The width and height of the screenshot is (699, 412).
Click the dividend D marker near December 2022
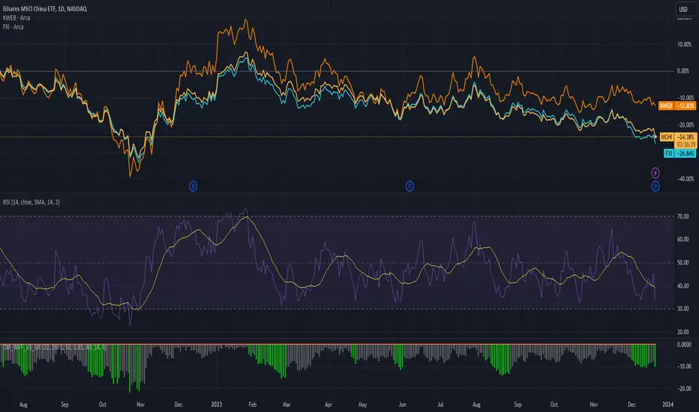[193, 187]
